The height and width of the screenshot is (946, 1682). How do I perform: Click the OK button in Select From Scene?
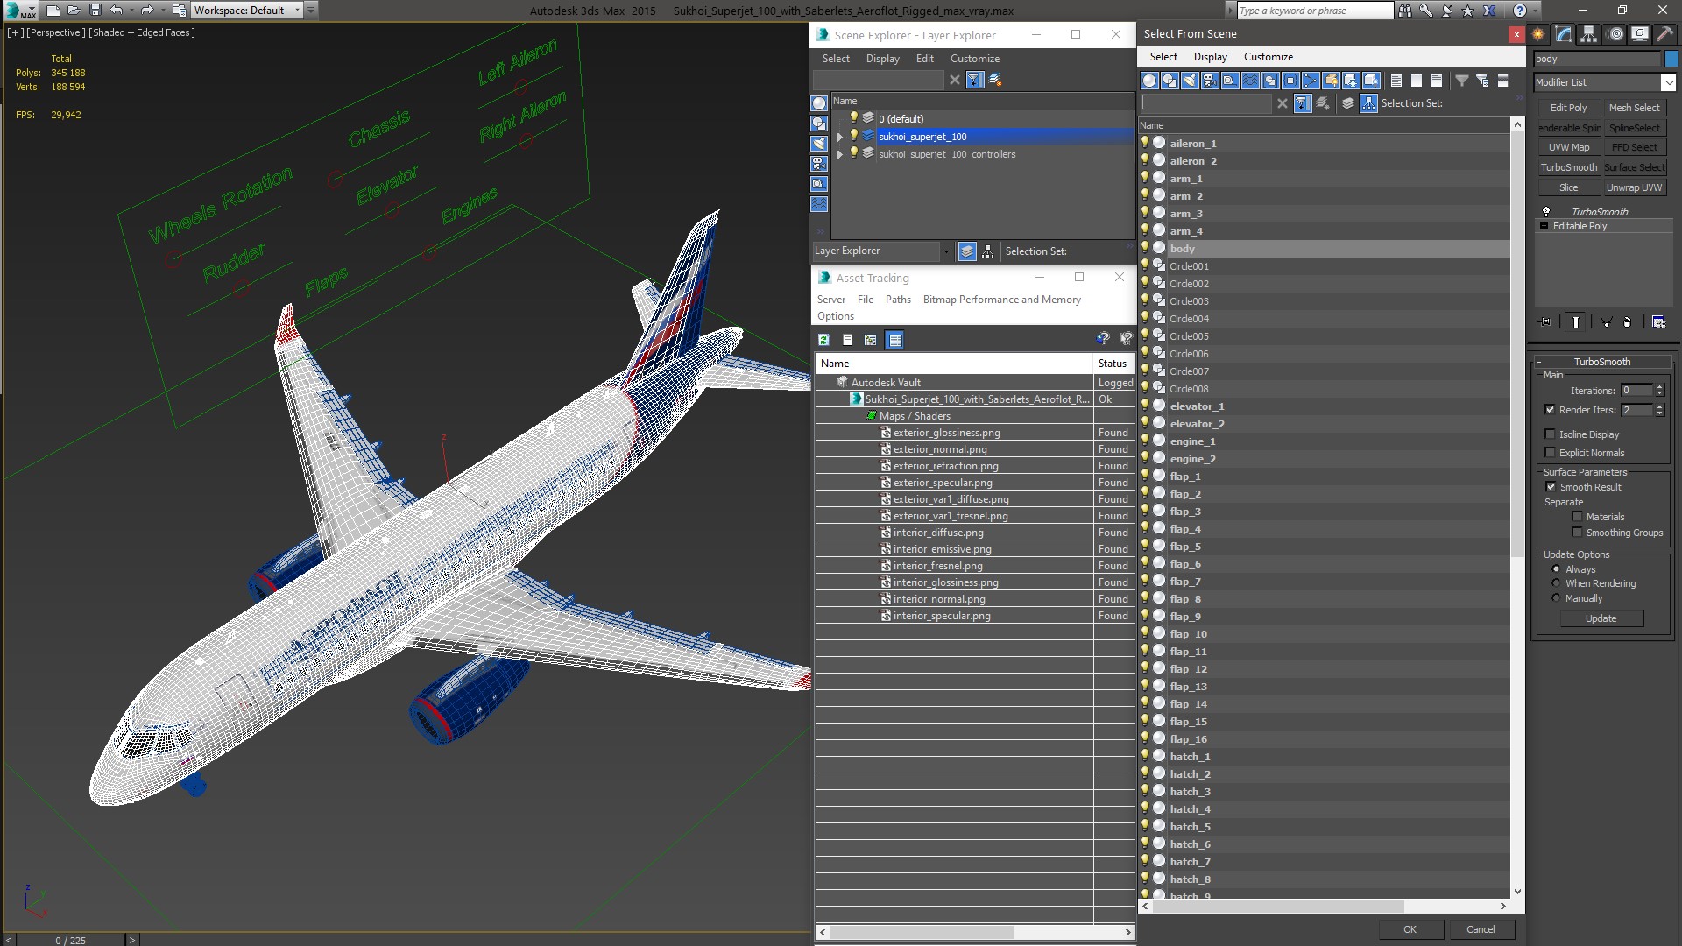click(x=1409, y=929)
